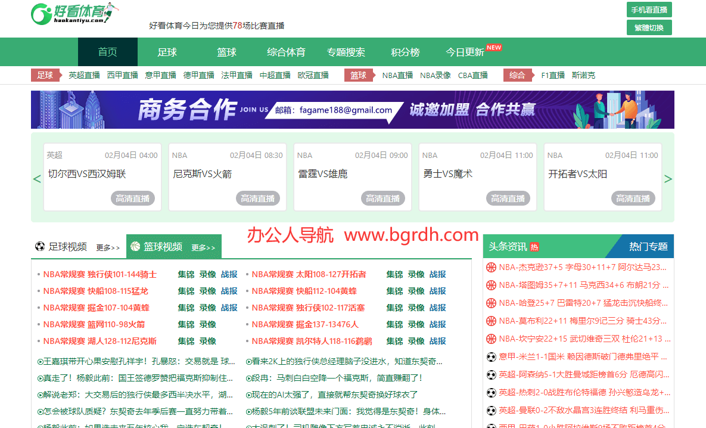Click the NEW badge on 今日更新
The image size is (706, 428).
[x=493, y=47]
